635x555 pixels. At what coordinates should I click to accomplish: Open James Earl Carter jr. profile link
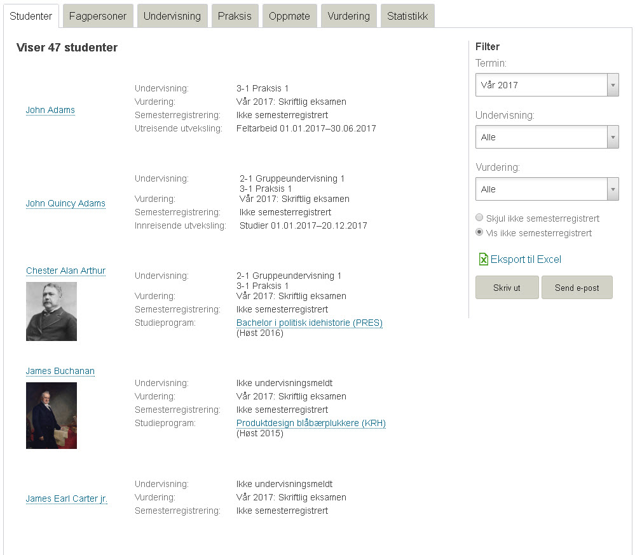(x=66, y=498)
